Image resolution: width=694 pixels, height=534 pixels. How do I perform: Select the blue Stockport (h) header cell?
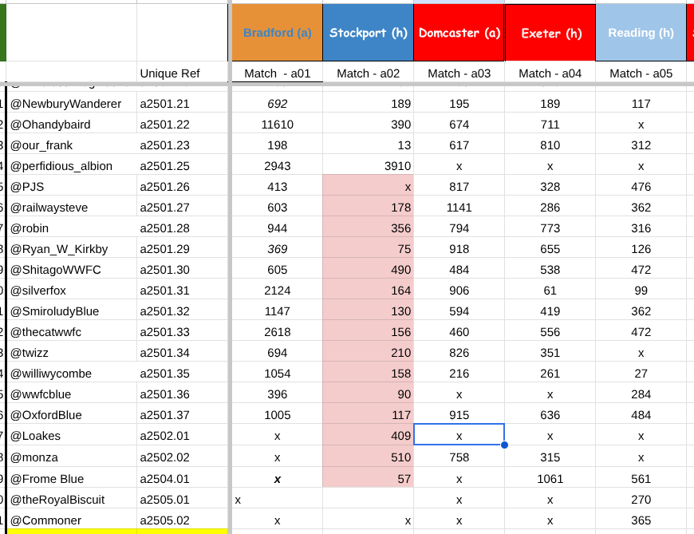coord(368,33)
